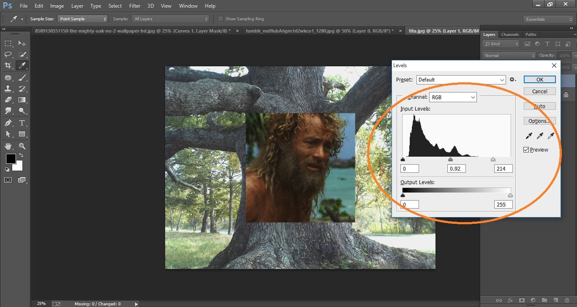
Task: Toggle the Preview checkbox in Levels
Action: coord(526,149)
